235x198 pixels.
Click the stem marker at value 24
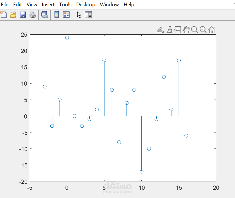click(x=67, y=37)
